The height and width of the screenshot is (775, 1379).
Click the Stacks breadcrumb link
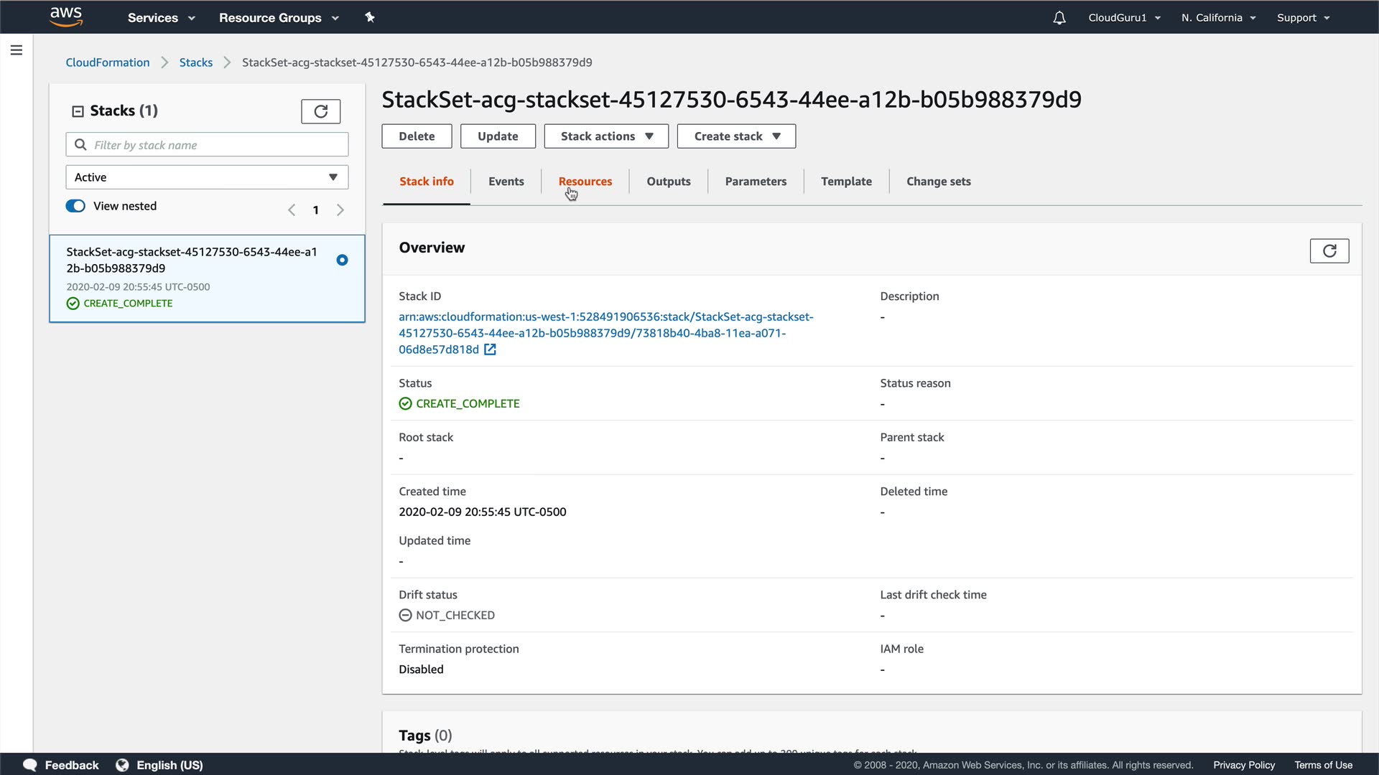pyautogui.click(x=195, y=62)
